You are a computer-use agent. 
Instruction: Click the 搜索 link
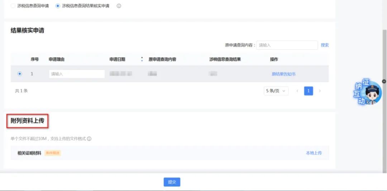325,45
